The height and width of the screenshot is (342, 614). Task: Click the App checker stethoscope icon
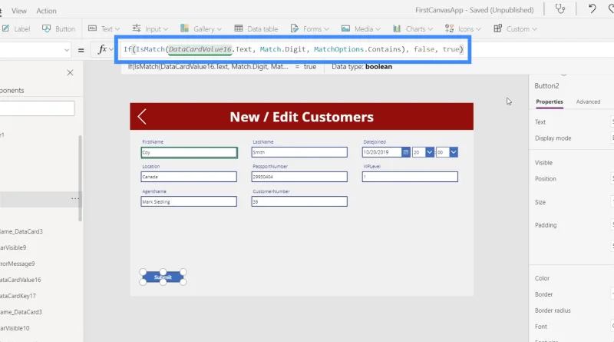[560, 9]
